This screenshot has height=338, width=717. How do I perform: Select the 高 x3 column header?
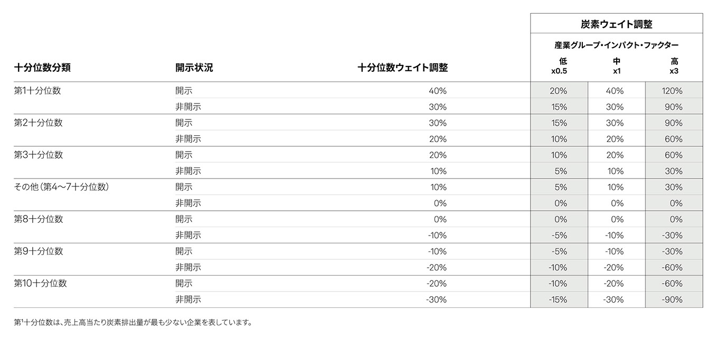point(674,66)
